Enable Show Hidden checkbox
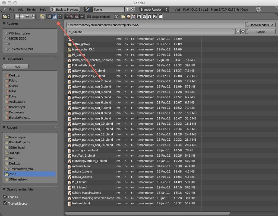278x216 pixels. coord(89,17)
